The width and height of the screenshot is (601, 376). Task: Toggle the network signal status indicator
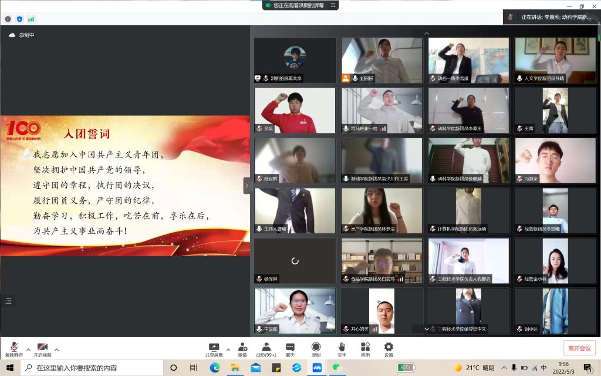coord(31,19)
